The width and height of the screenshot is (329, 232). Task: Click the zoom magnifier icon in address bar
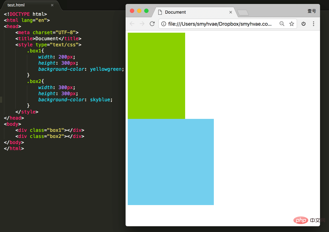tap(282, 24)
